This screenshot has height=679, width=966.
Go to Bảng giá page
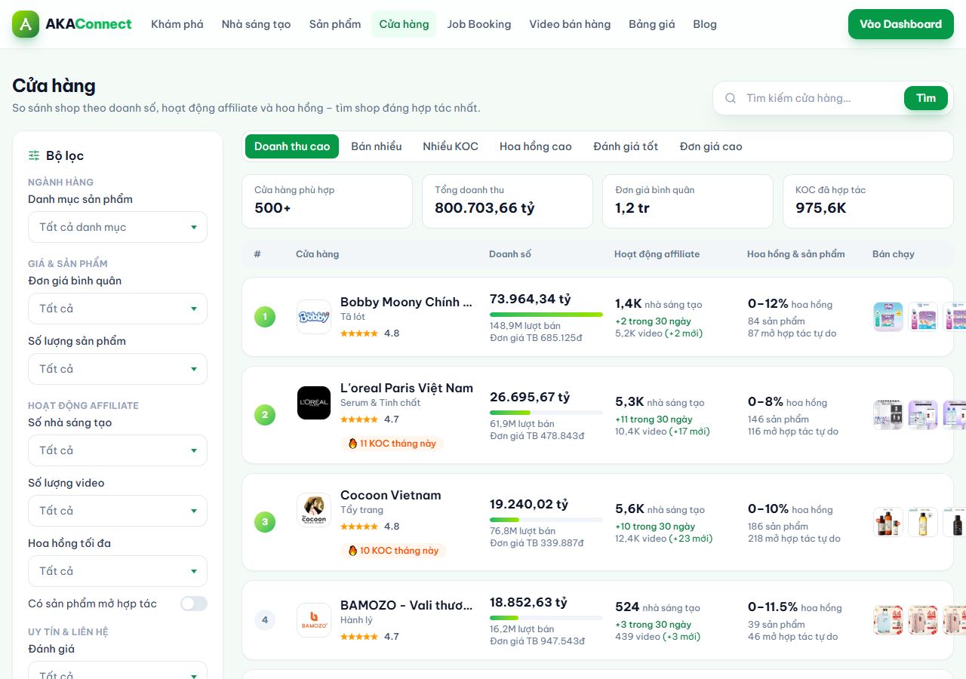652,24
